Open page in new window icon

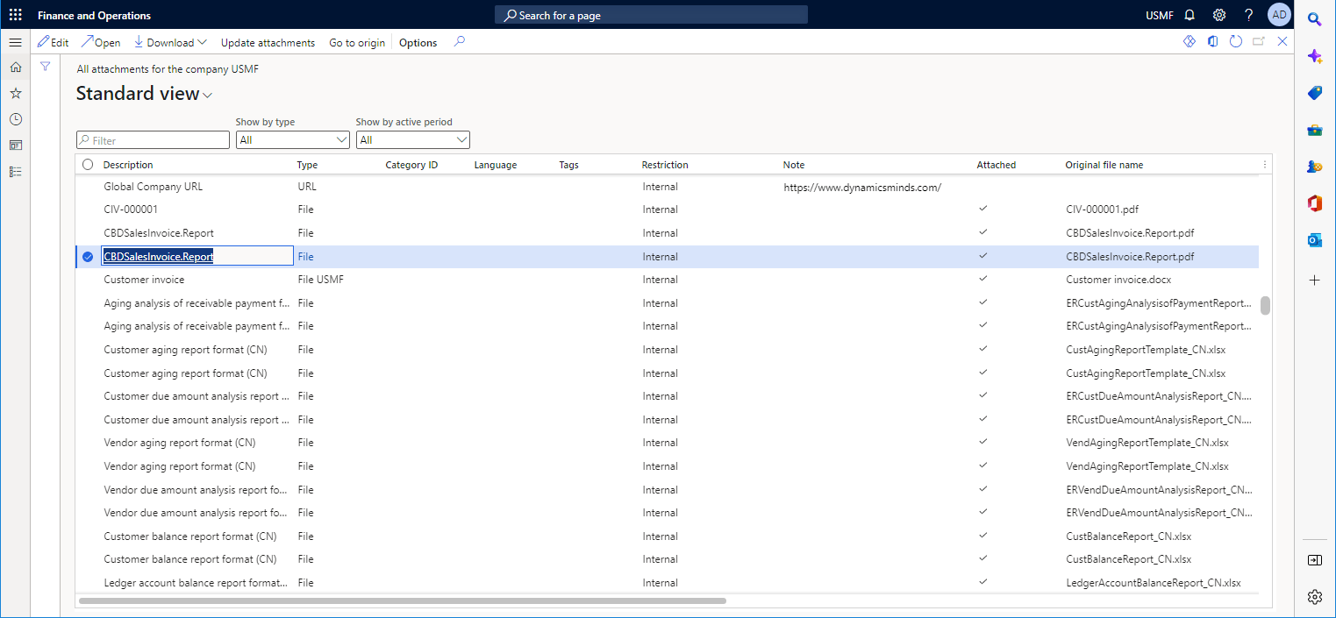point(1259,41)
